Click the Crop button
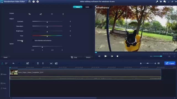Viewport: 177px width, 99px height. [x=74, y=57]
